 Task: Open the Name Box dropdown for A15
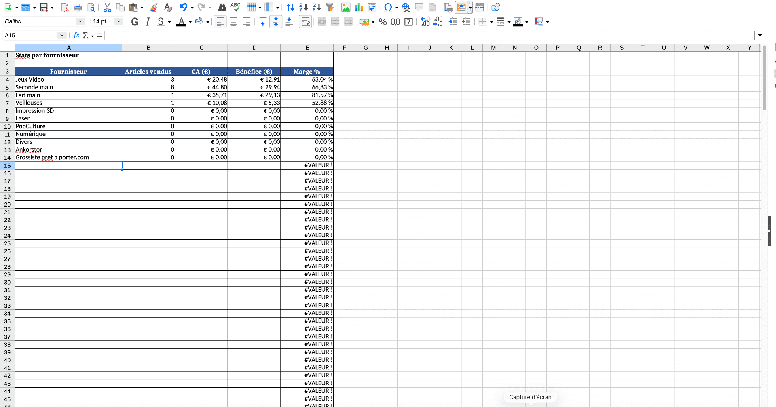61,35
